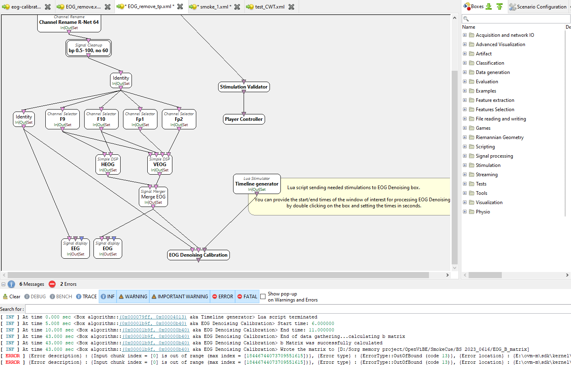Close the smoke_1.xml tab
Viewport: 571px width, 367px height.
click(x=237, y=7)
